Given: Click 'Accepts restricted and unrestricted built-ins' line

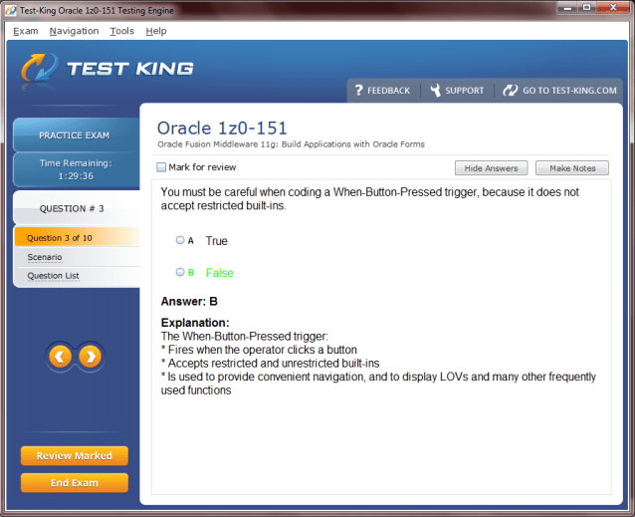Looking at the screenshot, I should coord(270,363).
